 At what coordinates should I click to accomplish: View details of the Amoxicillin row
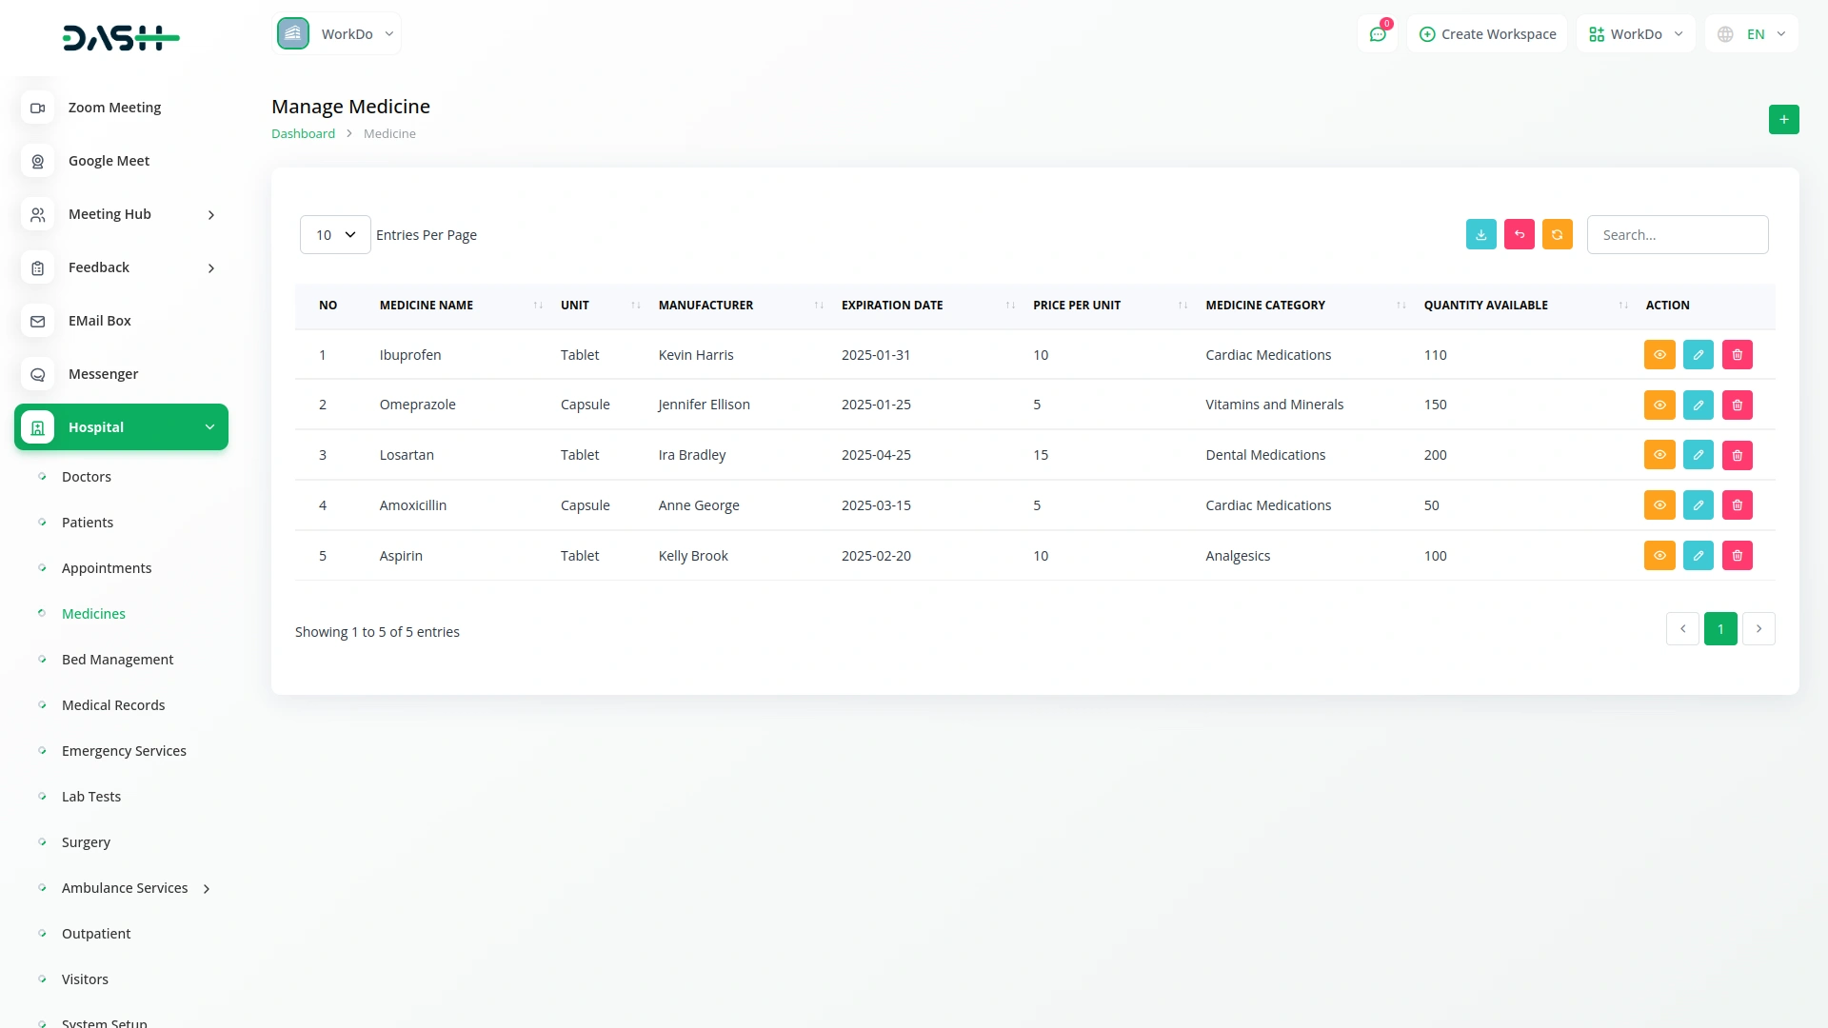pos(1659,505)
